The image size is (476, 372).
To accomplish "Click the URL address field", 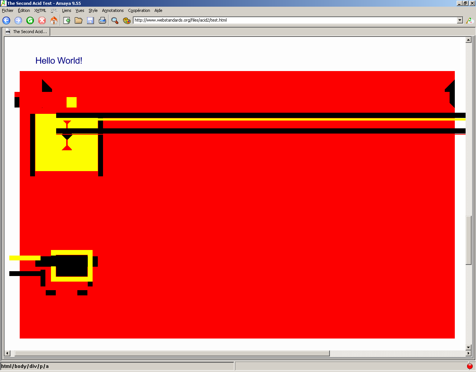I will (295, 20).
